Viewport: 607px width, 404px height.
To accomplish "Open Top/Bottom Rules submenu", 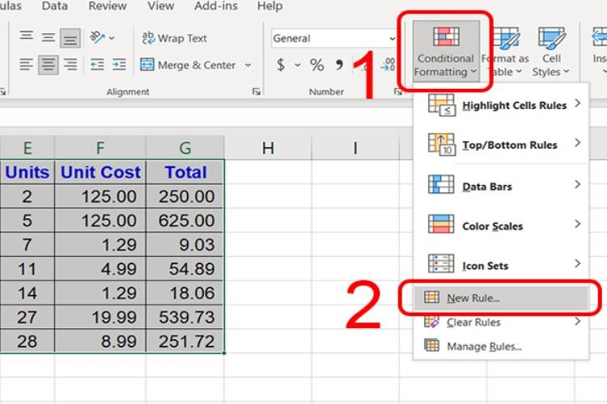I will (x=501, y=145).
